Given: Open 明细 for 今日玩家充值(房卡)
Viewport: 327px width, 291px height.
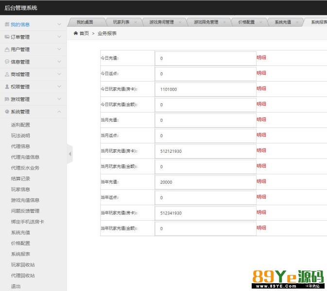Looking at the screenshot, I should (x=261, y=88).
